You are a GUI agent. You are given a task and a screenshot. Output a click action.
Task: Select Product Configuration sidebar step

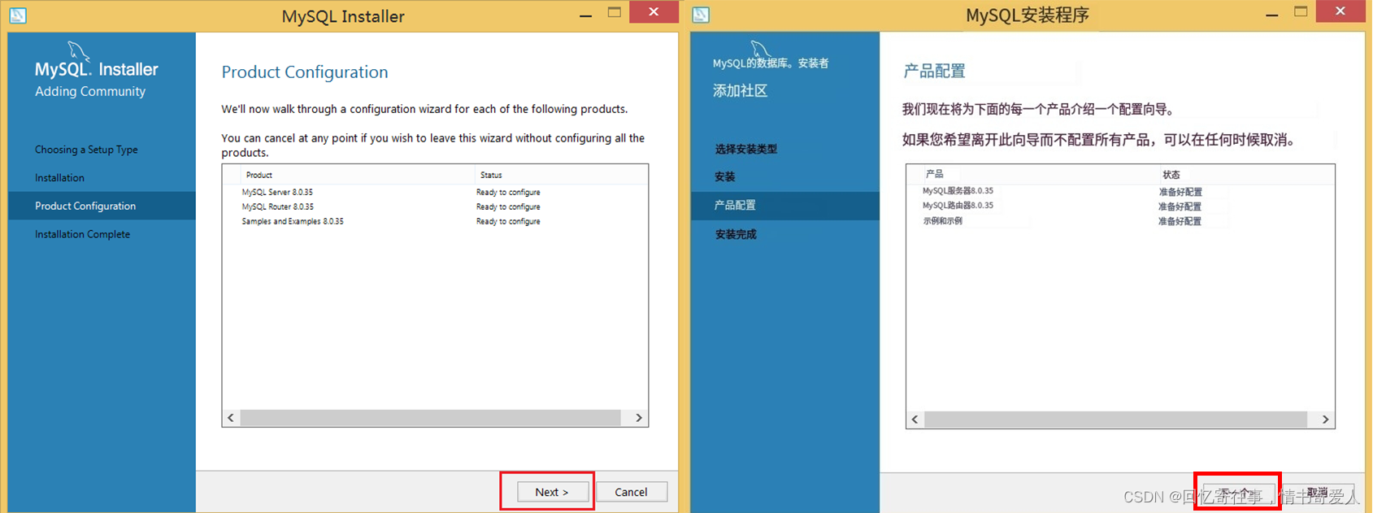point(102,206)
